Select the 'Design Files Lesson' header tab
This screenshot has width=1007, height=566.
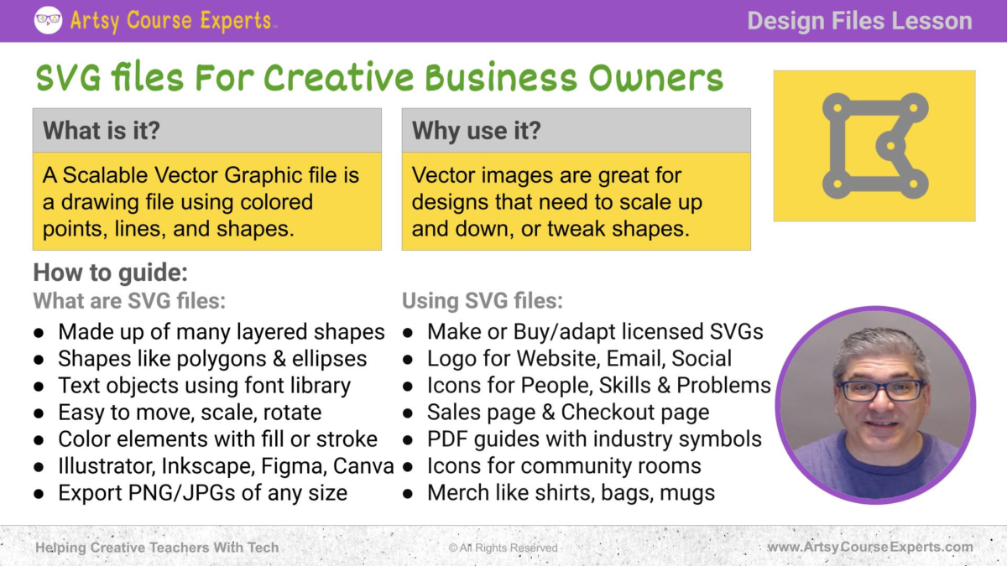click(x=859, y=20)
